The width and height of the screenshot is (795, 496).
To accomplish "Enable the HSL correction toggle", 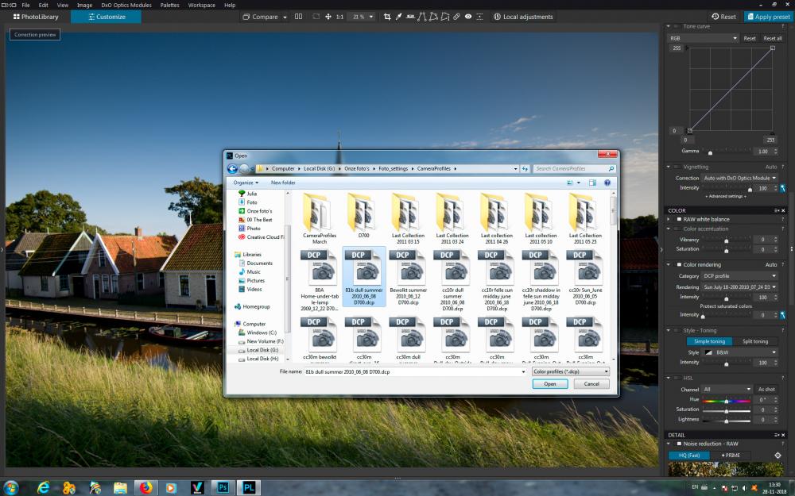I will [x=677, y=378].
